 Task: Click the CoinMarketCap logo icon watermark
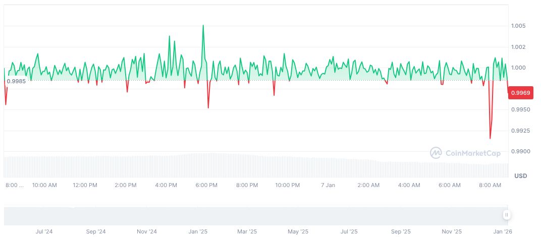tap(436, 153)
